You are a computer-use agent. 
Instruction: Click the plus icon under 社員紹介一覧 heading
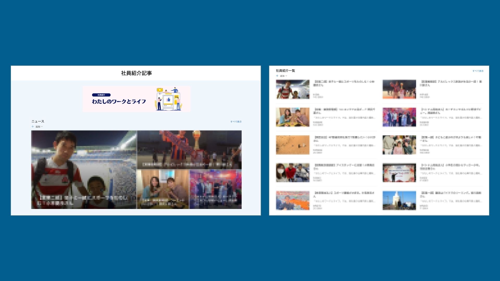click(277, 76)
